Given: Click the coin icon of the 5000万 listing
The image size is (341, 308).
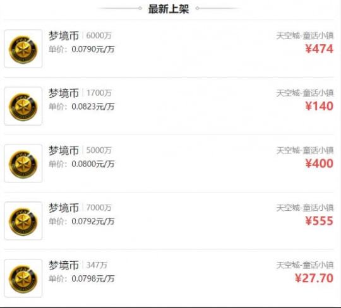Looking at the screenshot, I should [23, 163].
